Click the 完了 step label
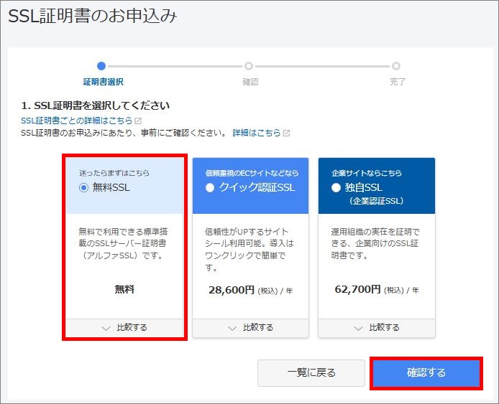 click(398, 82)
